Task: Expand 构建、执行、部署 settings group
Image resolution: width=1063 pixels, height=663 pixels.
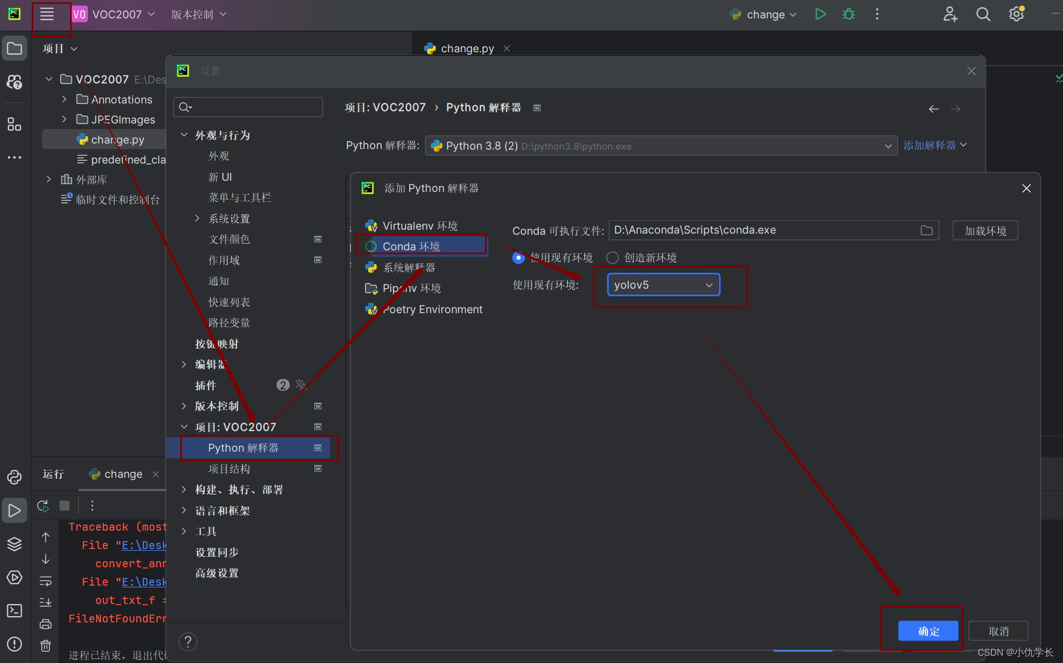Action: (x=184, y=489)
